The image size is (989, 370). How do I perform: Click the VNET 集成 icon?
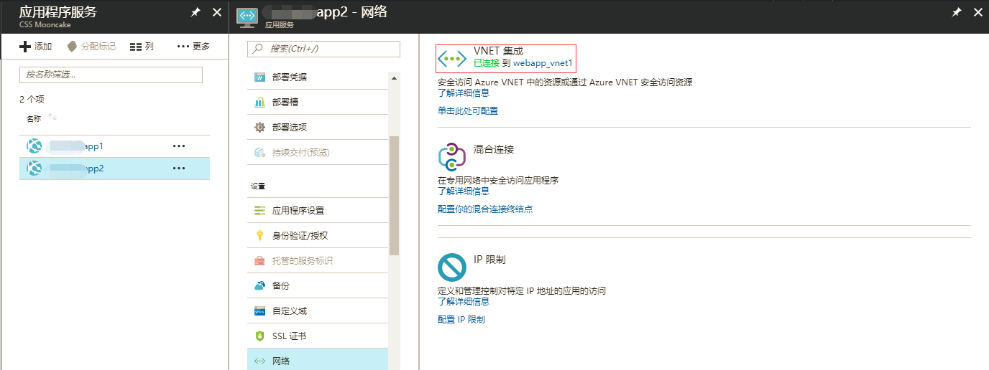[x=453, y=58]
